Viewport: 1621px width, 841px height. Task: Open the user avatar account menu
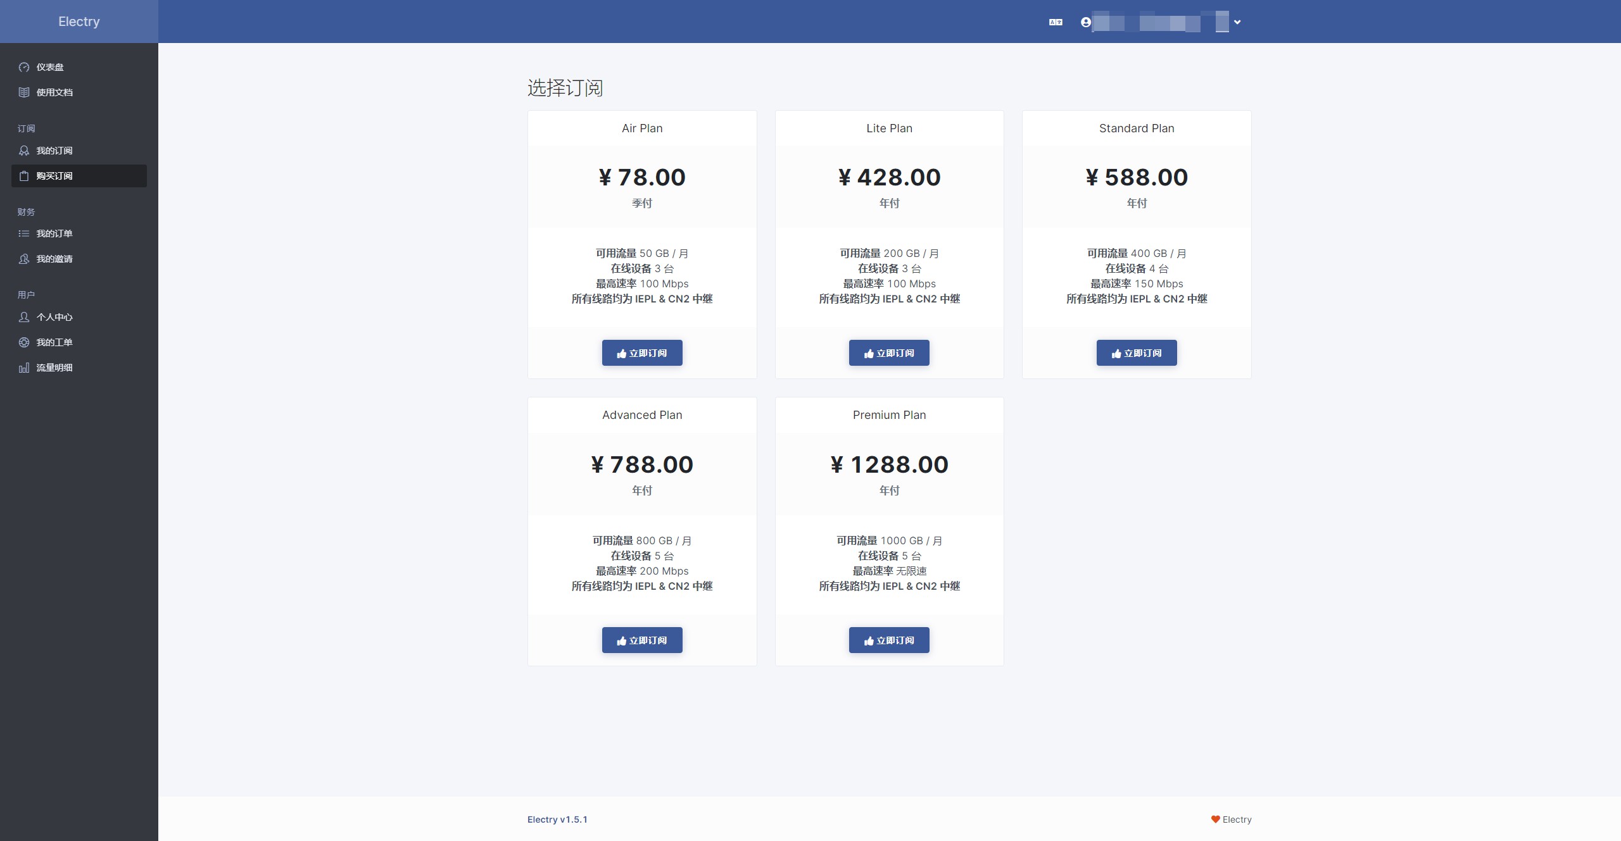point(1086,22)
